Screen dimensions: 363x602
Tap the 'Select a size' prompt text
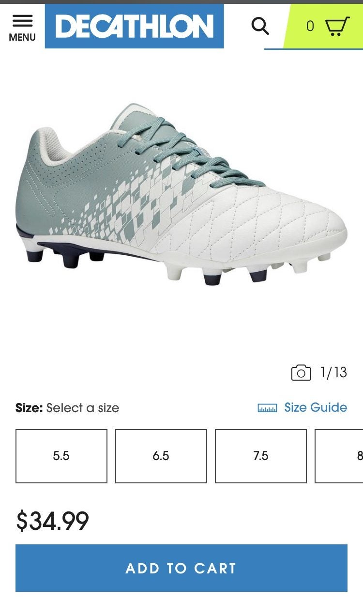[x=83, y=408]
